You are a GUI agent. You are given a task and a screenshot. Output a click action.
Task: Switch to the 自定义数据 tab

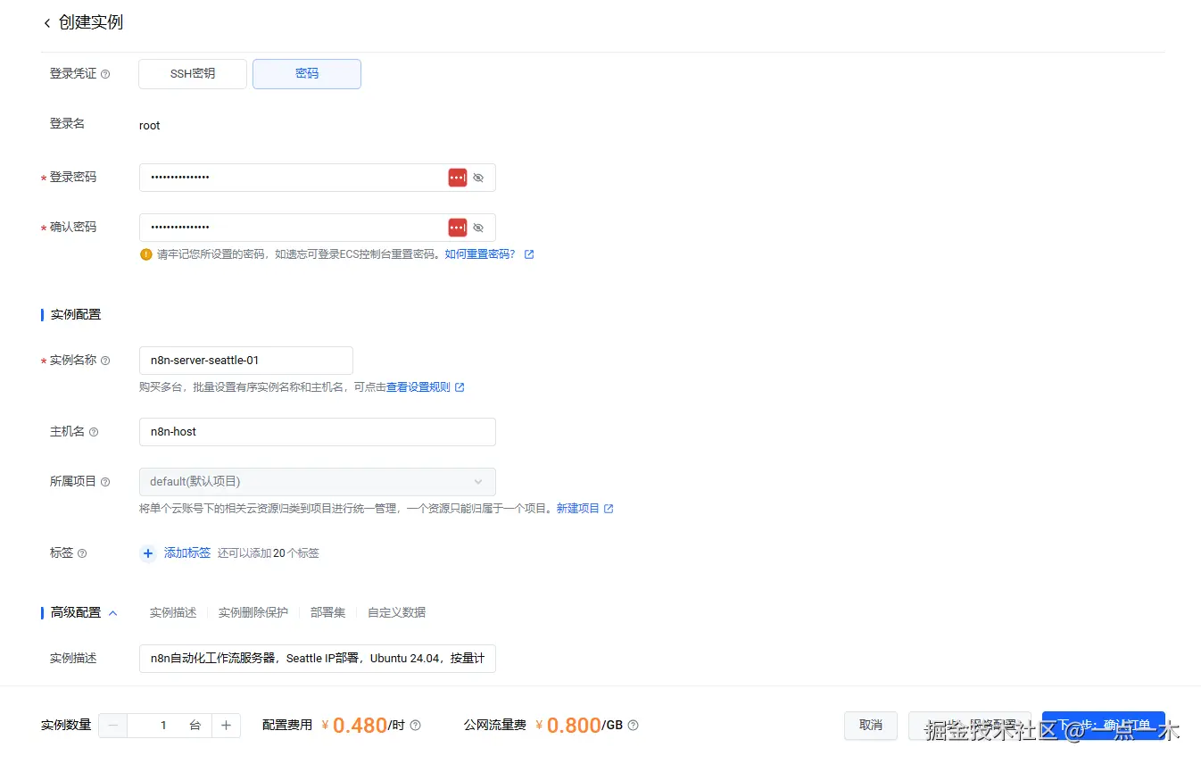396,612
